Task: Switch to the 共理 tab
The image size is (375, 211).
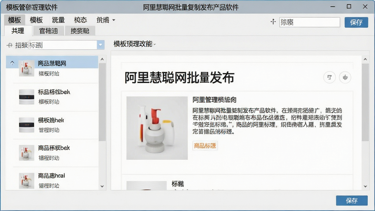Action: pos(18,31)
